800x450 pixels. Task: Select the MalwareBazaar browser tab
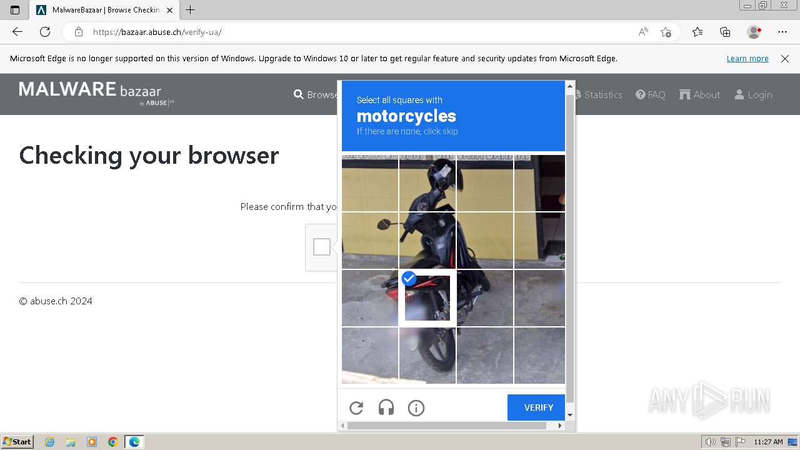tap(105, 10)
